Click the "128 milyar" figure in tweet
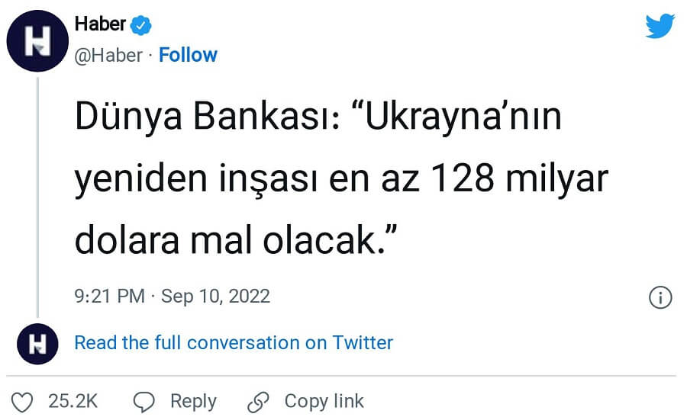687x417 pixels. pos(519,181)
